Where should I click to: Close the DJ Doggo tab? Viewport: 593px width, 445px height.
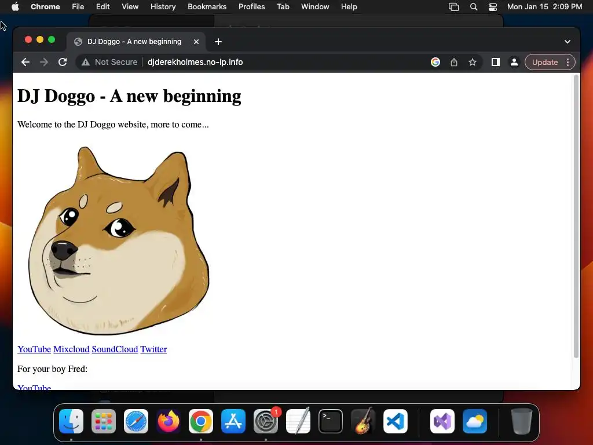[x=196, y=42]
